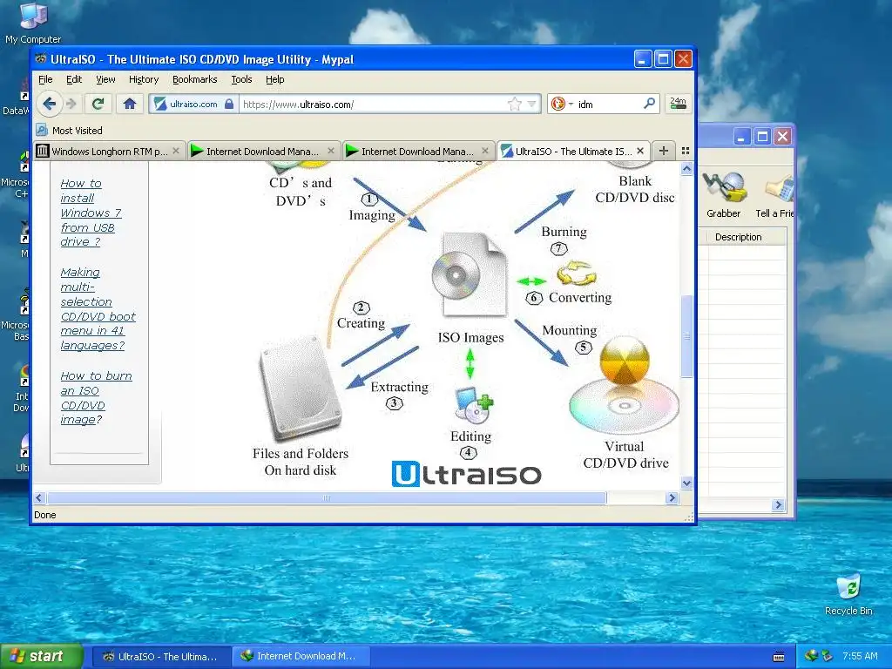Click the vertical scrollbar up arrow
This screenshot has height=669, width=892.
tap(686, 168)
